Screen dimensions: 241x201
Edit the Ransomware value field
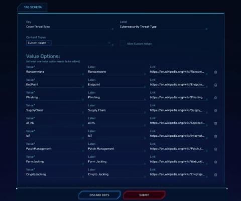pos(55,72)
